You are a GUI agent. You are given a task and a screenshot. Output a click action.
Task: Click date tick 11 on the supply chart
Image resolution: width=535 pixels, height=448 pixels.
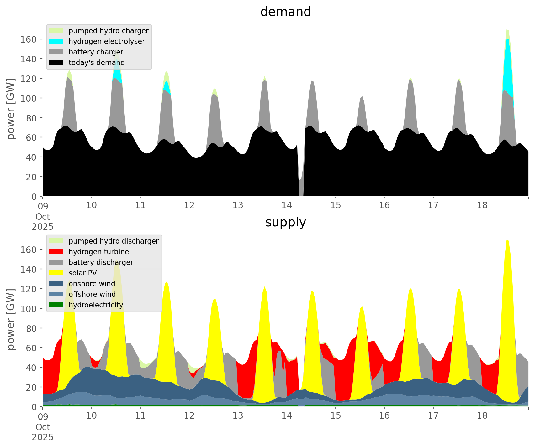click(140, 416)
